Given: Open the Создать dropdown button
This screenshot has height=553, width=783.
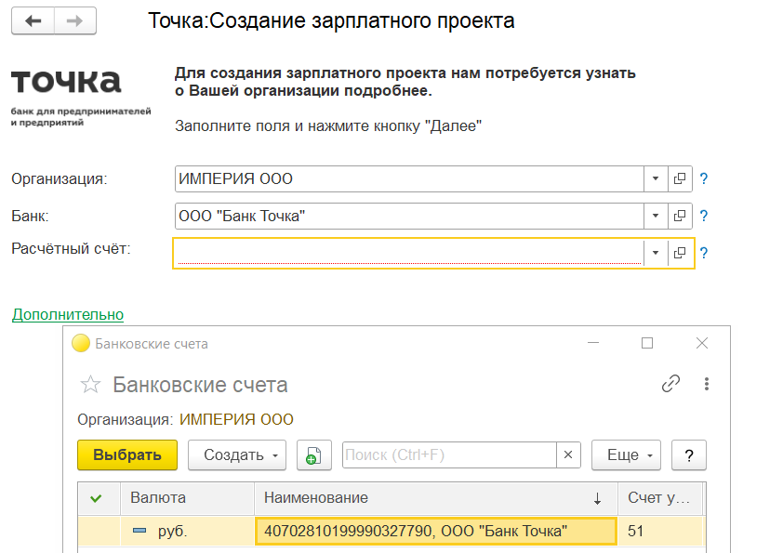Looking at the screenshot, I should click(237, 455).
